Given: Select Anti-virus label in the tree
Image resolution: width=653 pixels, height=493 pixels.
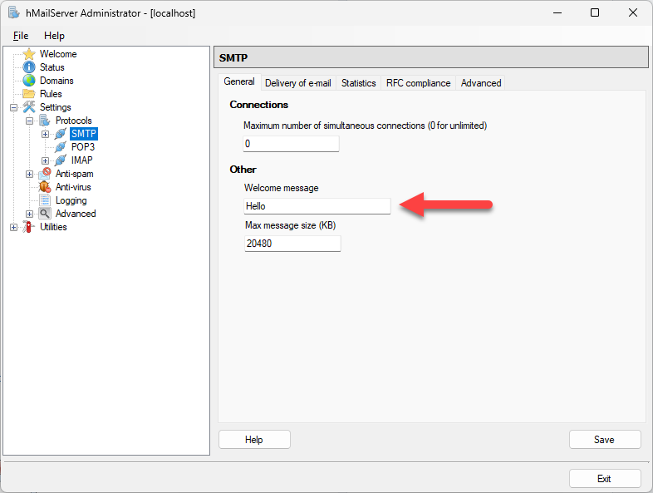Looking at the screenshot, I should (73, 187).
